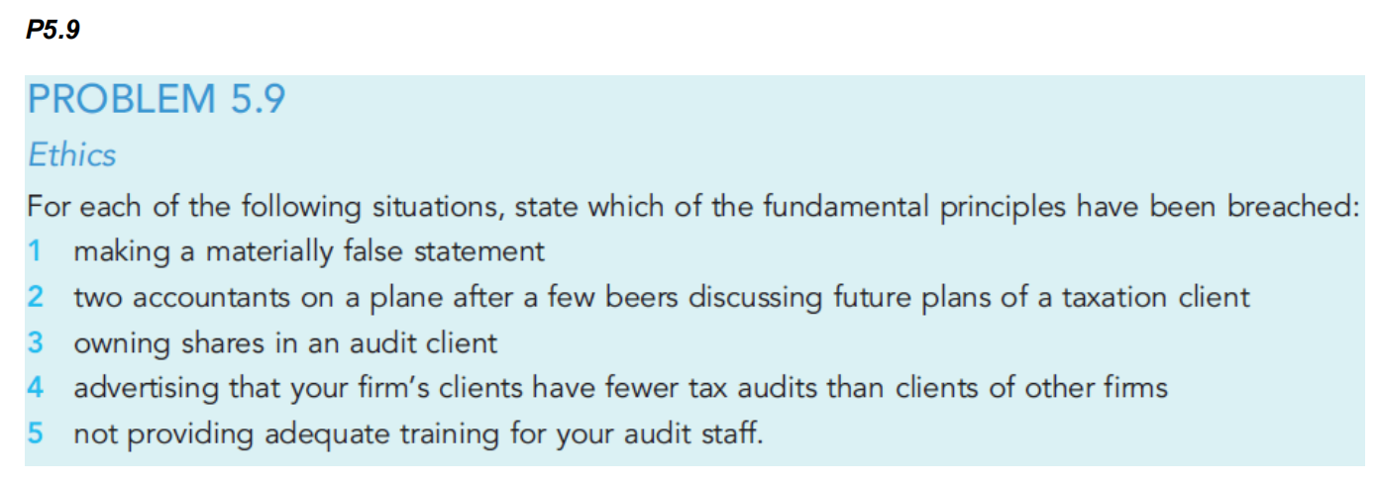Click the 'advertising that your firm's clients' line
This screenshot has width=1378, height=484.
[620, 388]
